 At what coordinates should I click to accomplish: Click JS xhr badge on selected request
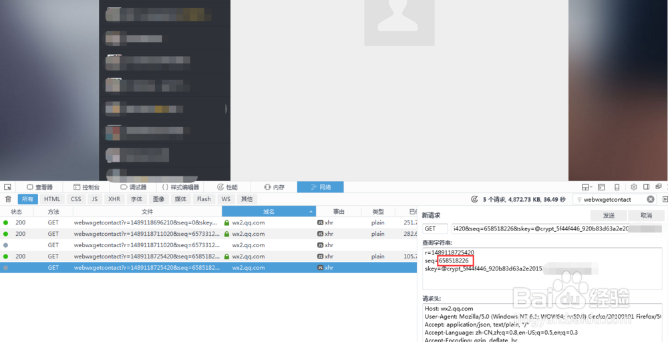tap(320, 268)
